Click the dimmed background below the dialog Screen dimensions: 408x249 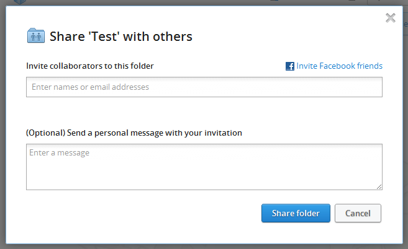204,246
